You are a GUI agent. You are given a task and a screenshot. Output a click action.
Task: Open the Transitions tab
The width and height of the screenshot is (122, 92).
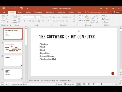click(38, 12)
